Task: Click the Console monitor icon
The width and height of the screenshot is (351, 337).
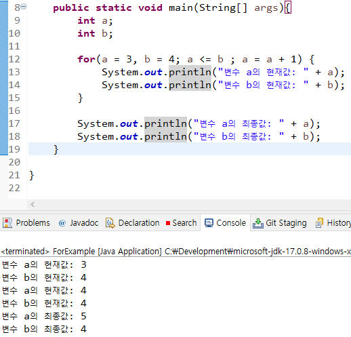Action: point(209,223)
